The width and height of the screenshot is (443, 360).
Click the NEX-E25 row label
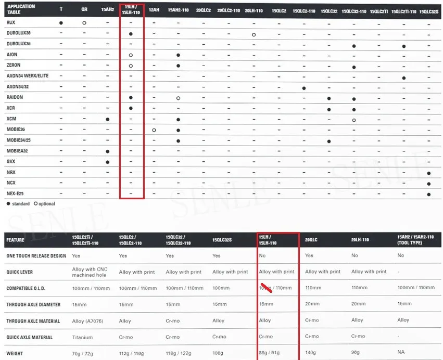(15, 194)
